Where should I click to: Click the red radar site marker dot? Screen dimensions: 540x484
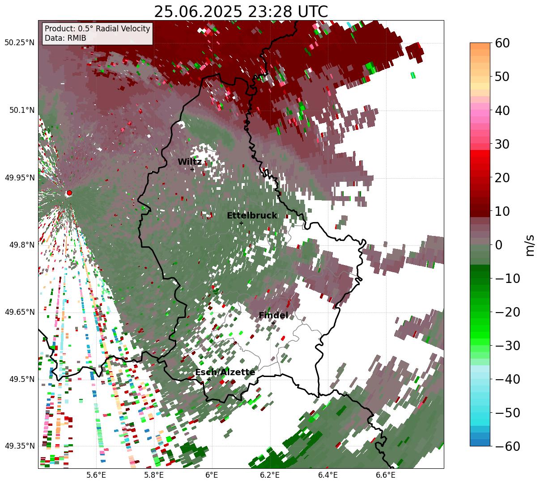tap(69, 193)
